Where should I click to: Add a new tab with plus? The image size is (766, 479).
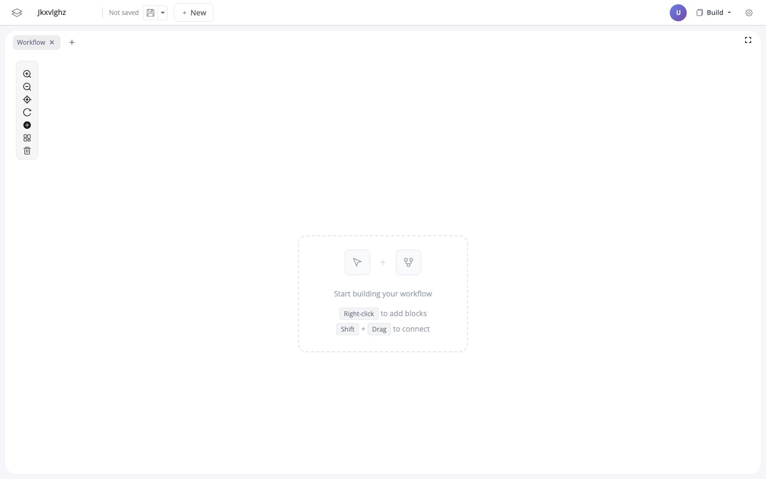pyautogui.click(x=72, y=43)
